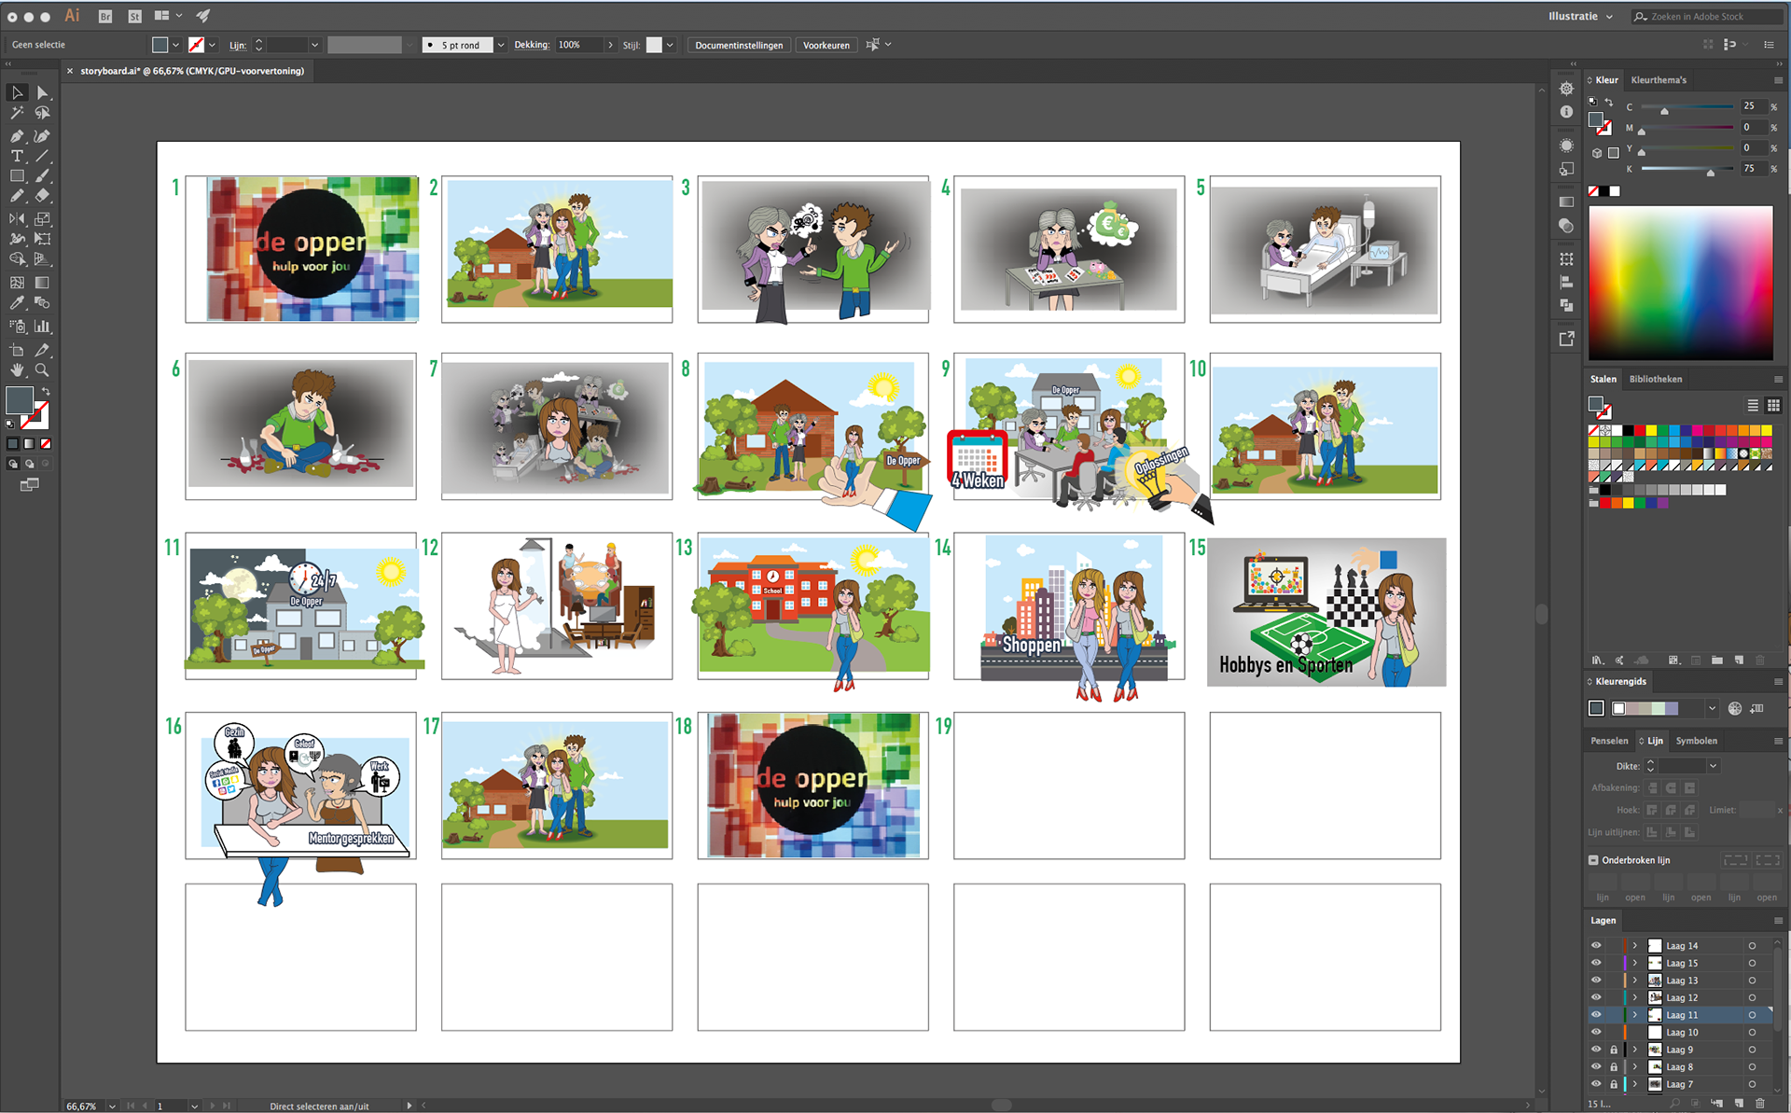This screenshot has width=1791, height=1113.
Task: Expand the Laag 13 layer
Action: 1634,981
